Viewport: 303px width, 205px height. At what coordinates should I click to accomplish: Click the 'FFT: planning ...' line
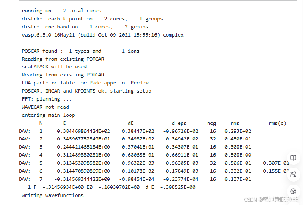pos(47,99)
